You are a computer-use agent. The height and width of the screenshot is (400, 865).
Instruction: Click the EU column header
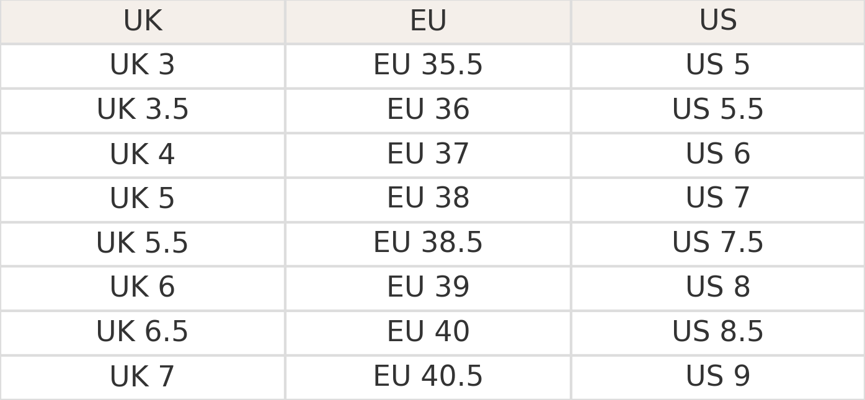coord(428,22)
